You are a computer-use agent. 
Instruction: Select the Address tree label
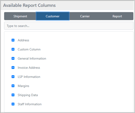(23, 40)
